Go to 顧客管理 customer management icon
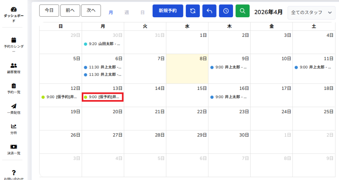The height and width of the screenshot is (180, 339). tap(14, 66)
